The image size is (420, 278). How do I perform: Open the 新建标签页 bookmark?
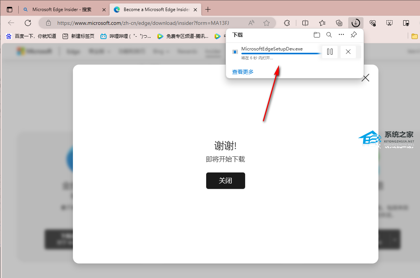79,36
